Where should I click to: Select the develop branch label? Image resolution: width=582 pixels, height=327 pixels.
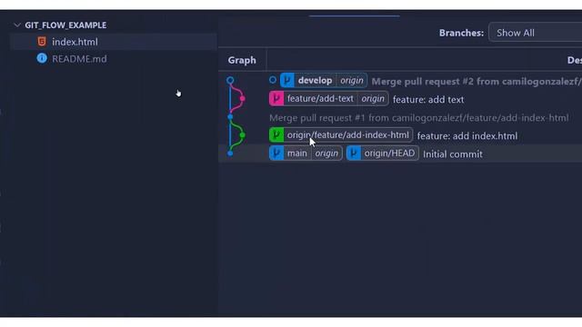tap(316, 81)
